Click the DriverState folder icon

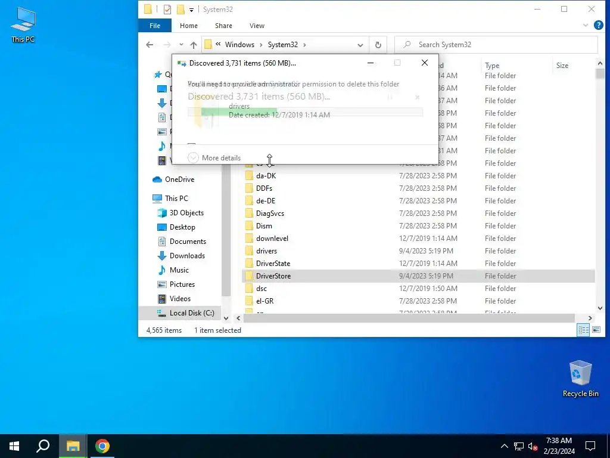coord(249,263)
